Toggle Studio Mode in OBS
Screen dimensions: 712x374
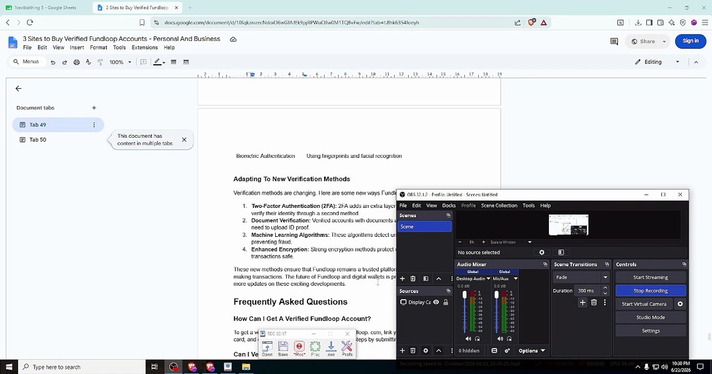[651, 317]
